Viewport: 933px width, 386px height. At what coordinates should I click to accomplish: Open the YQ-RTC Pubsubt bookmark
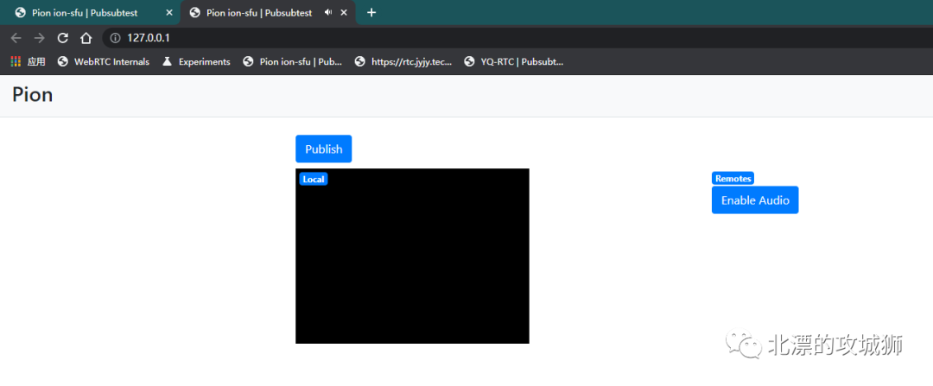coord(513,61)
